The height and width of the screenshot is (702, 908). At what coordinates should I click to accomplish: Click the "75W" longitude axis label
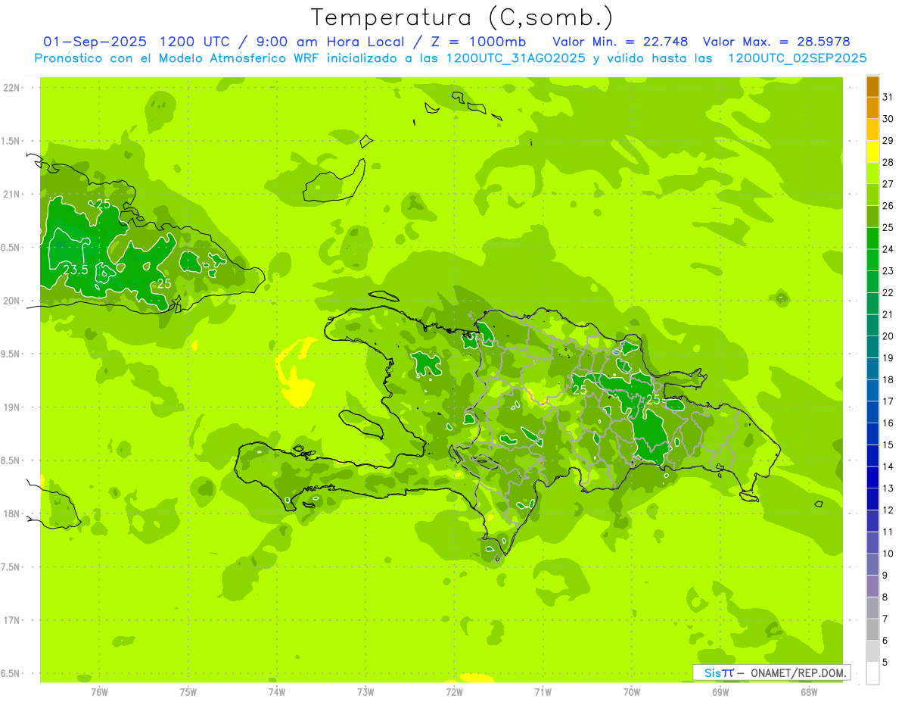click(x=188, y=691)
